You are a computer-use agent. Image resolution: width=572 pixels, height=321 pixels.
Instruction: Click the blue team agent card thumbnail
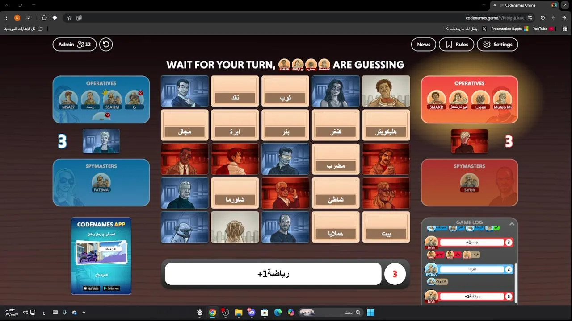(x=101, y=141)
